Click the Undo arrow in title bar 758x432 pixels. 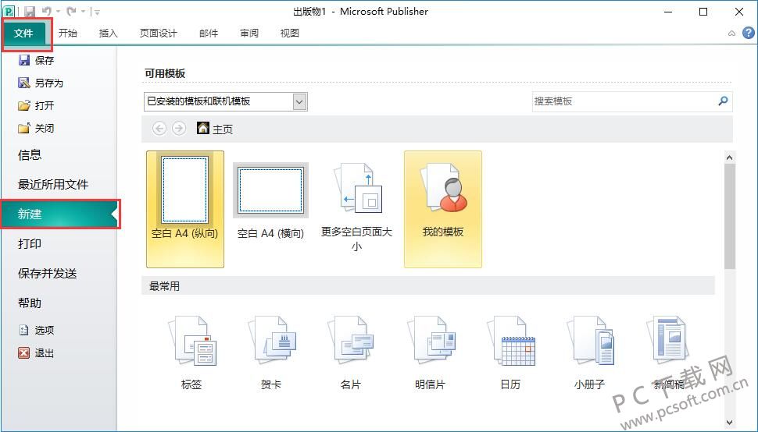coord(46,12)
